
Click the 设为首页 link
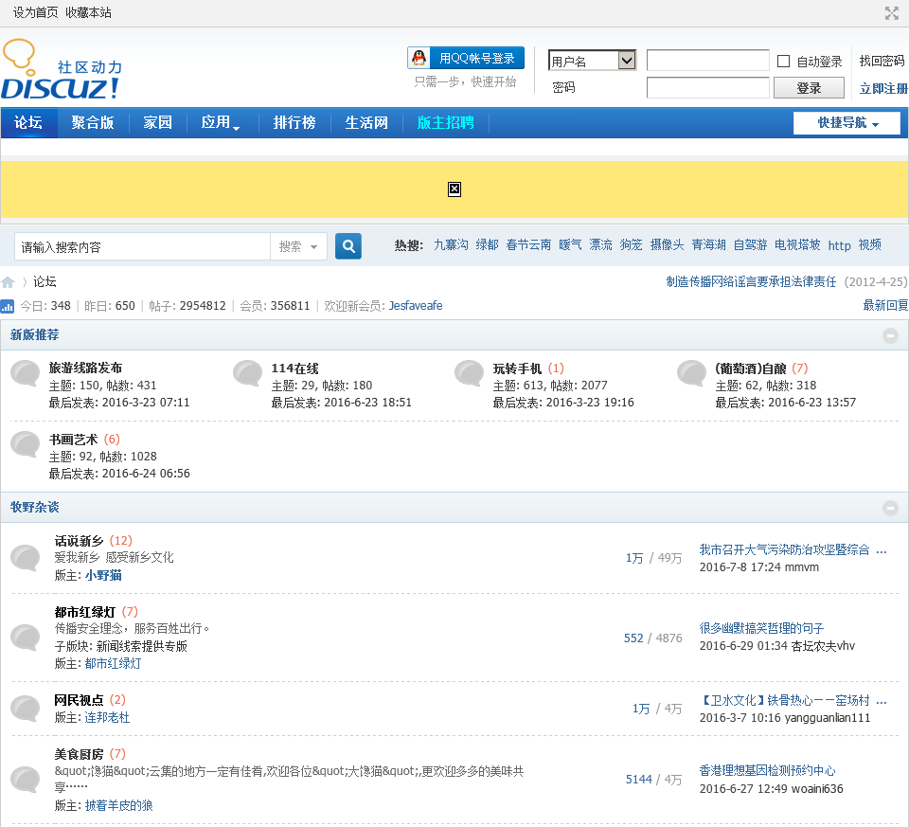coord(35,12)
